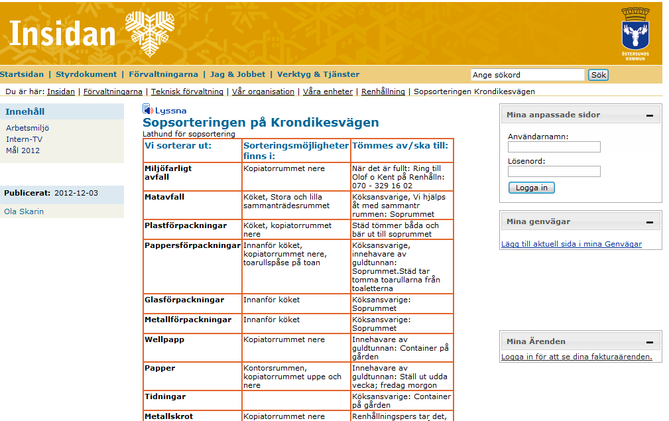Focus the Användarnamn input field
Image resolution: width=669 pixels, height=421 pixels.
pyautogui.click(x=554, y=147)
